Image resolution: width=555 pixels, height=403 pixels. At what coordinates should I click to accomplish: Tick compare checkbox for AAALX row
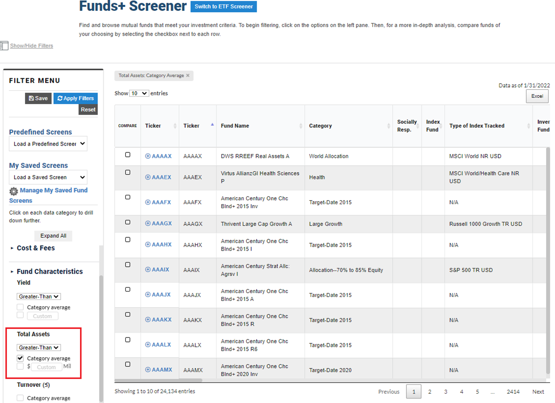(x=128, y=339)
